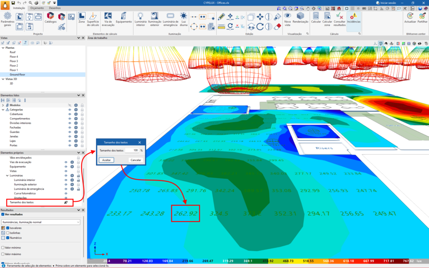Enable the Isolinhas checkbox
This screenshot has height=268, width=429.
[x=8, y=233]
